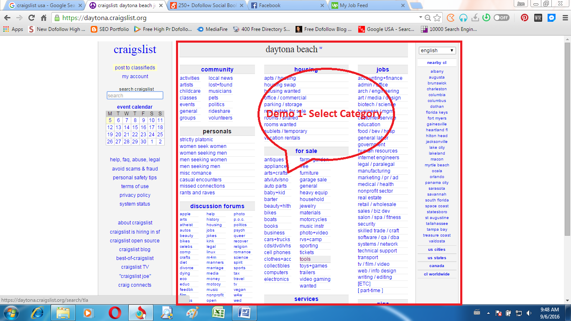Open Paint from the taskbar
This screenshot has height=321, width=571.
point(192,313)
